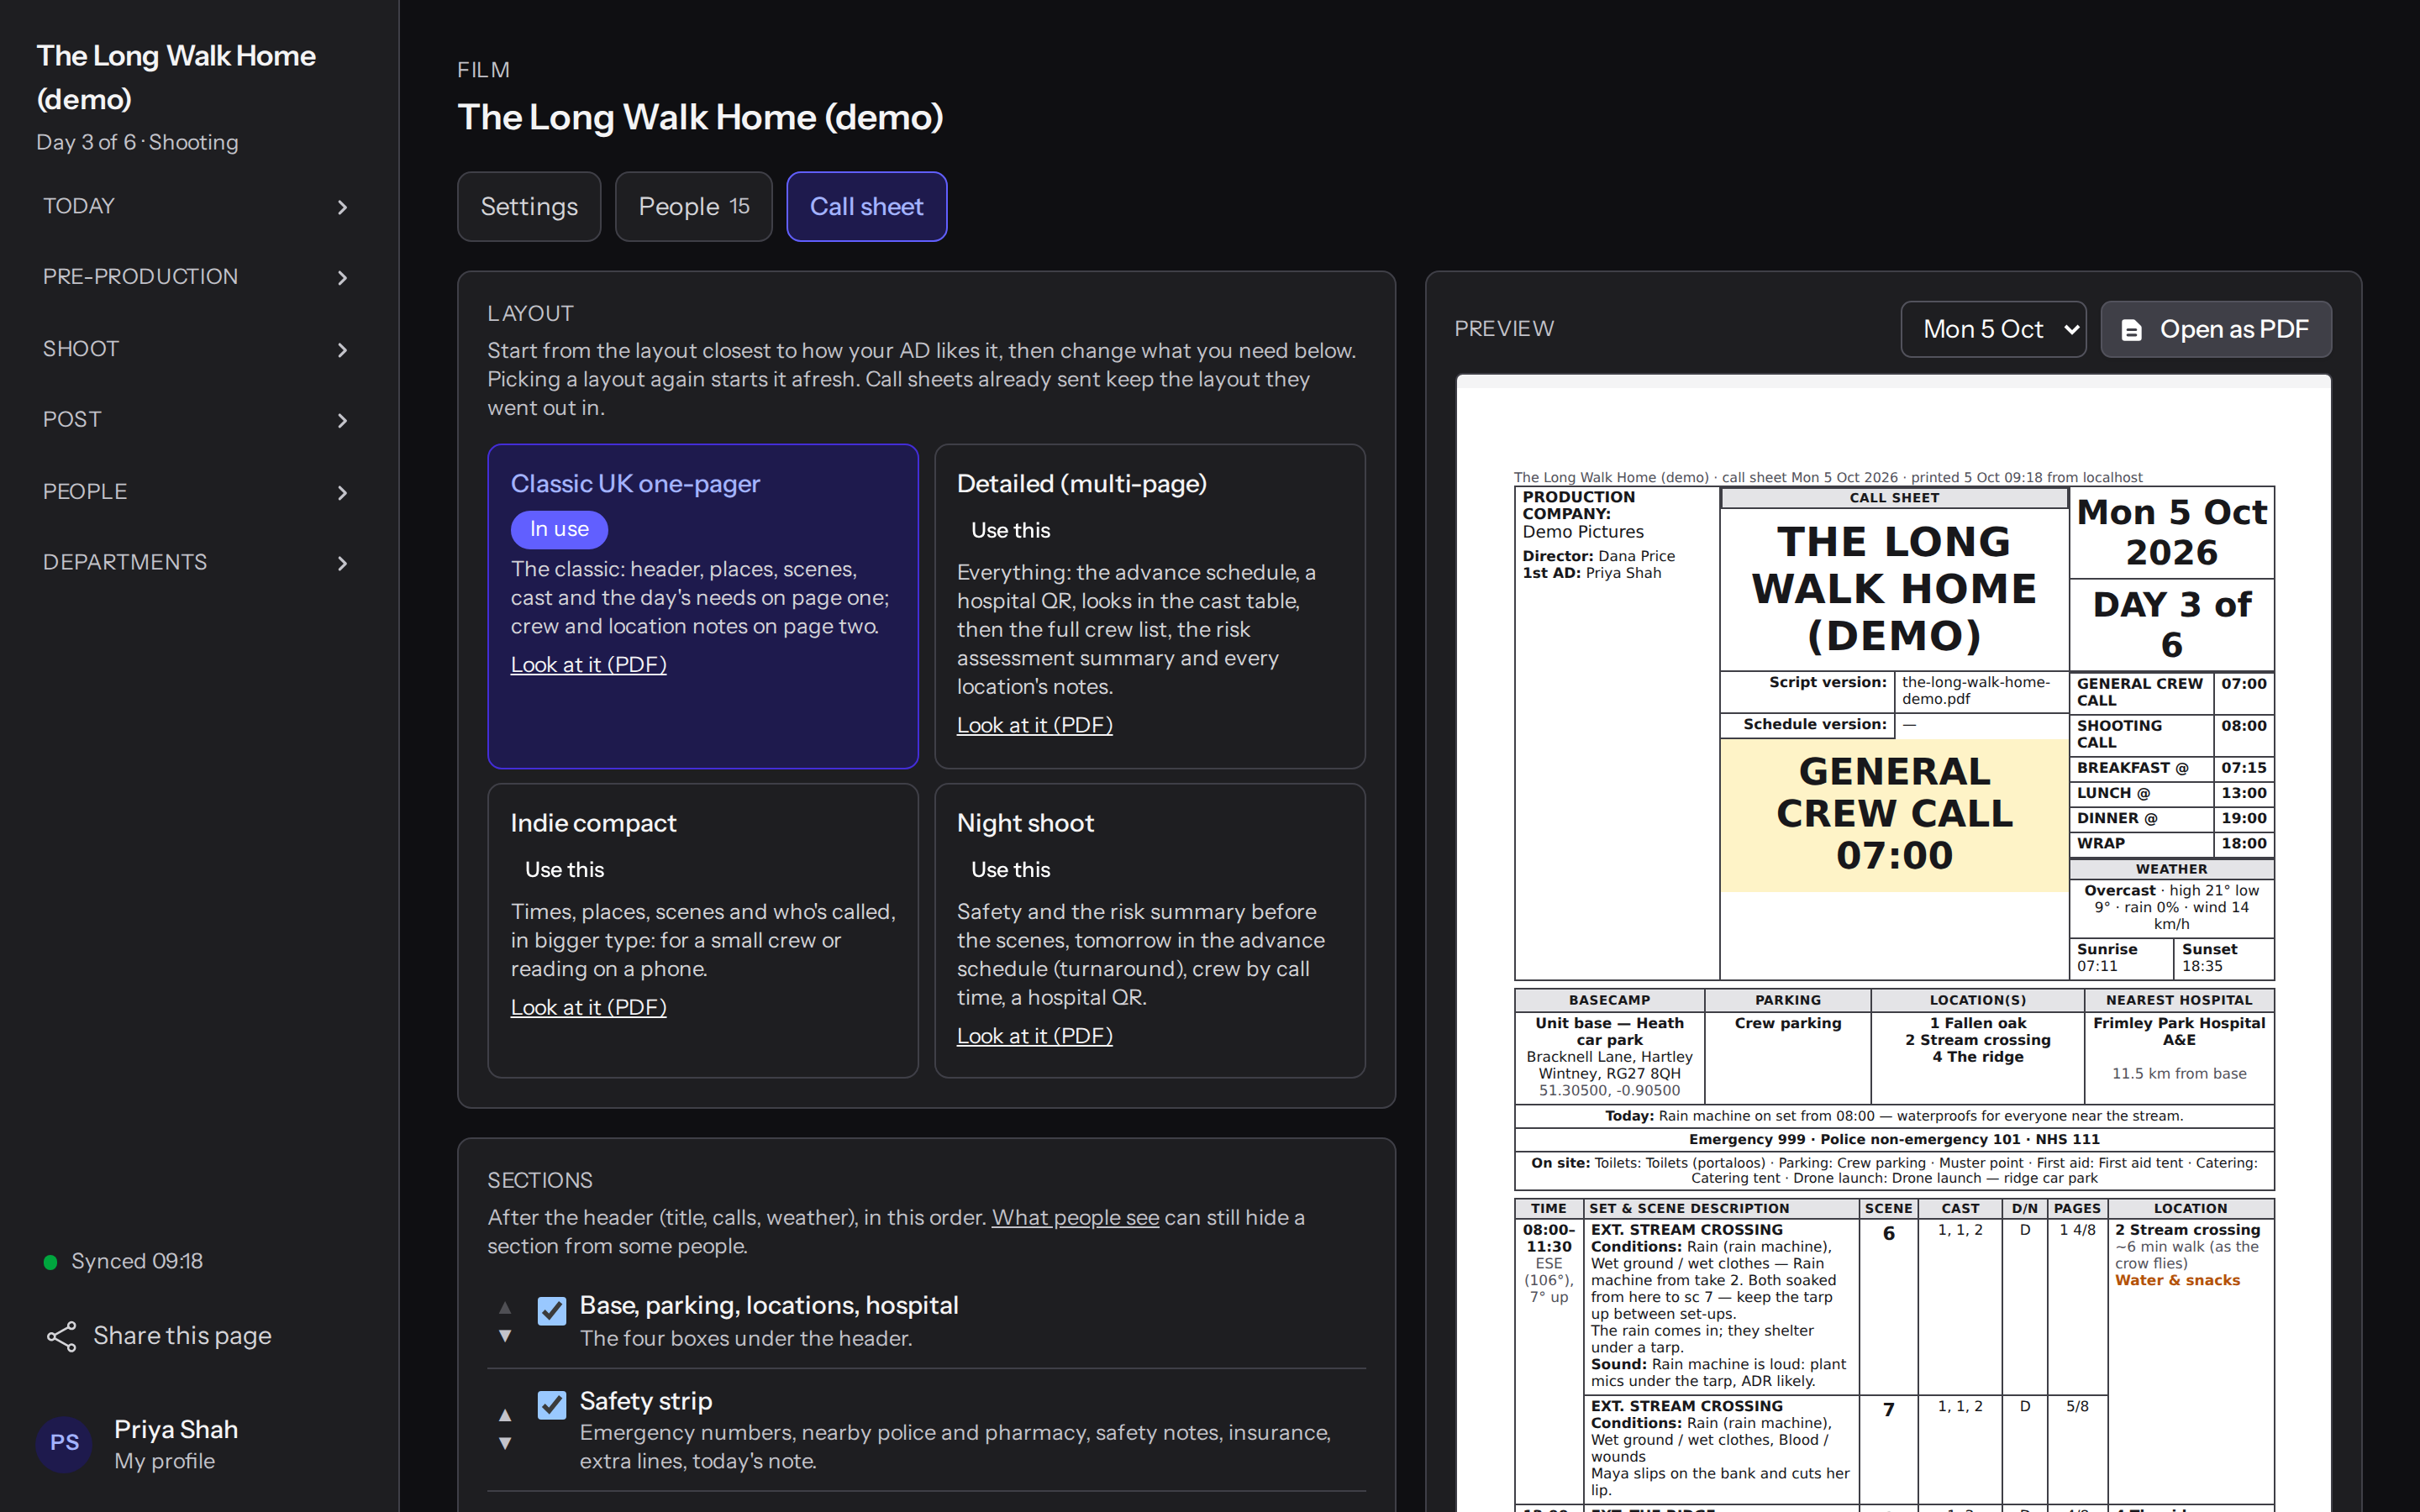
Task: Open the Mon 5 Oct date dropdown
Action: coord(1993,329)
